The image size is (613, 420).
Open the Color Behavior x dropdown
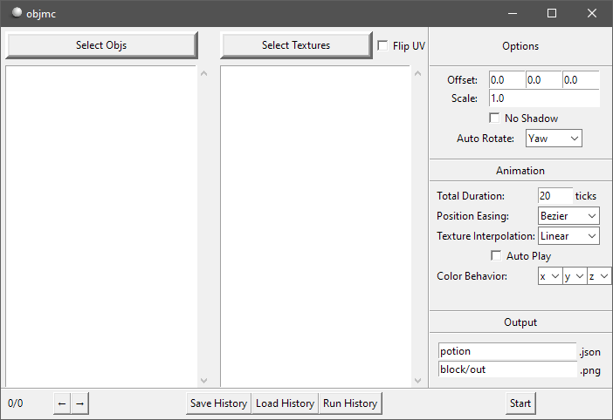point(549,276)
